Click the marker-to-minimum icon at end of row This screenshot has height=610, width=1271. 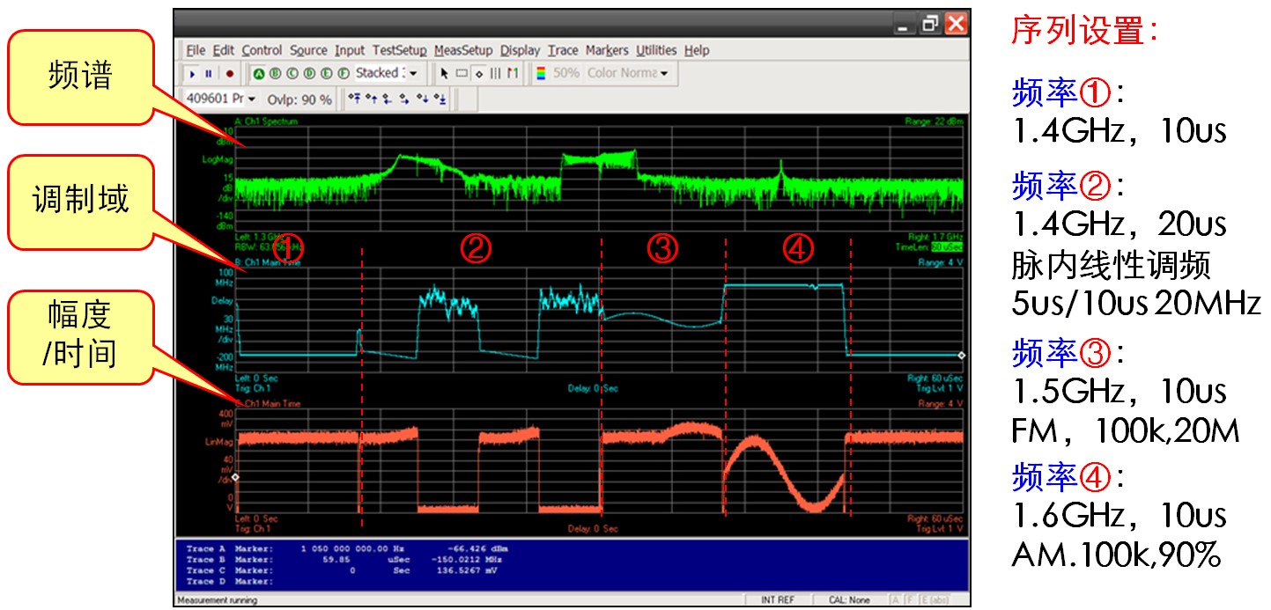point(440,99)
